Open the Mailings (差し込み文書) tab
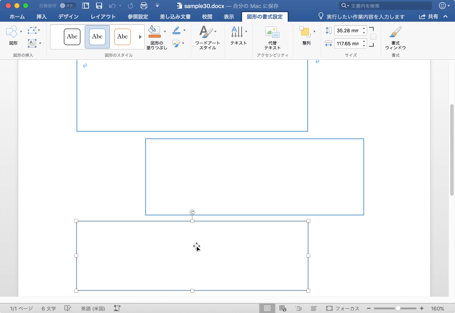Screen dimensions: 455x313 (x=175, y=17)
